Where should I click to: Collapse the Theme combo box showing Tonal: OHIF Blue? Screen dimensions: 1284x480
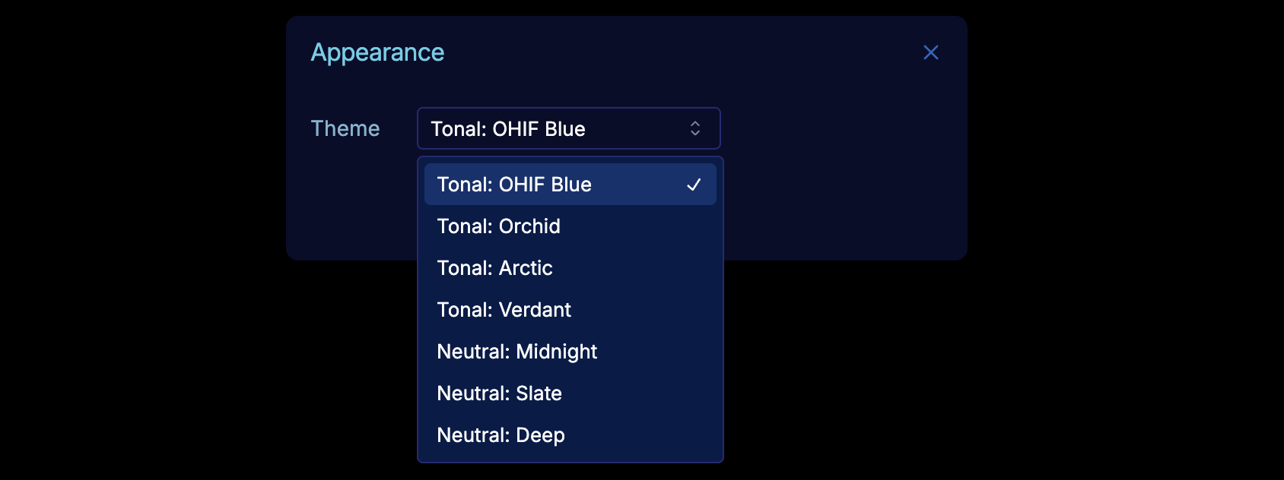(568, 128)
